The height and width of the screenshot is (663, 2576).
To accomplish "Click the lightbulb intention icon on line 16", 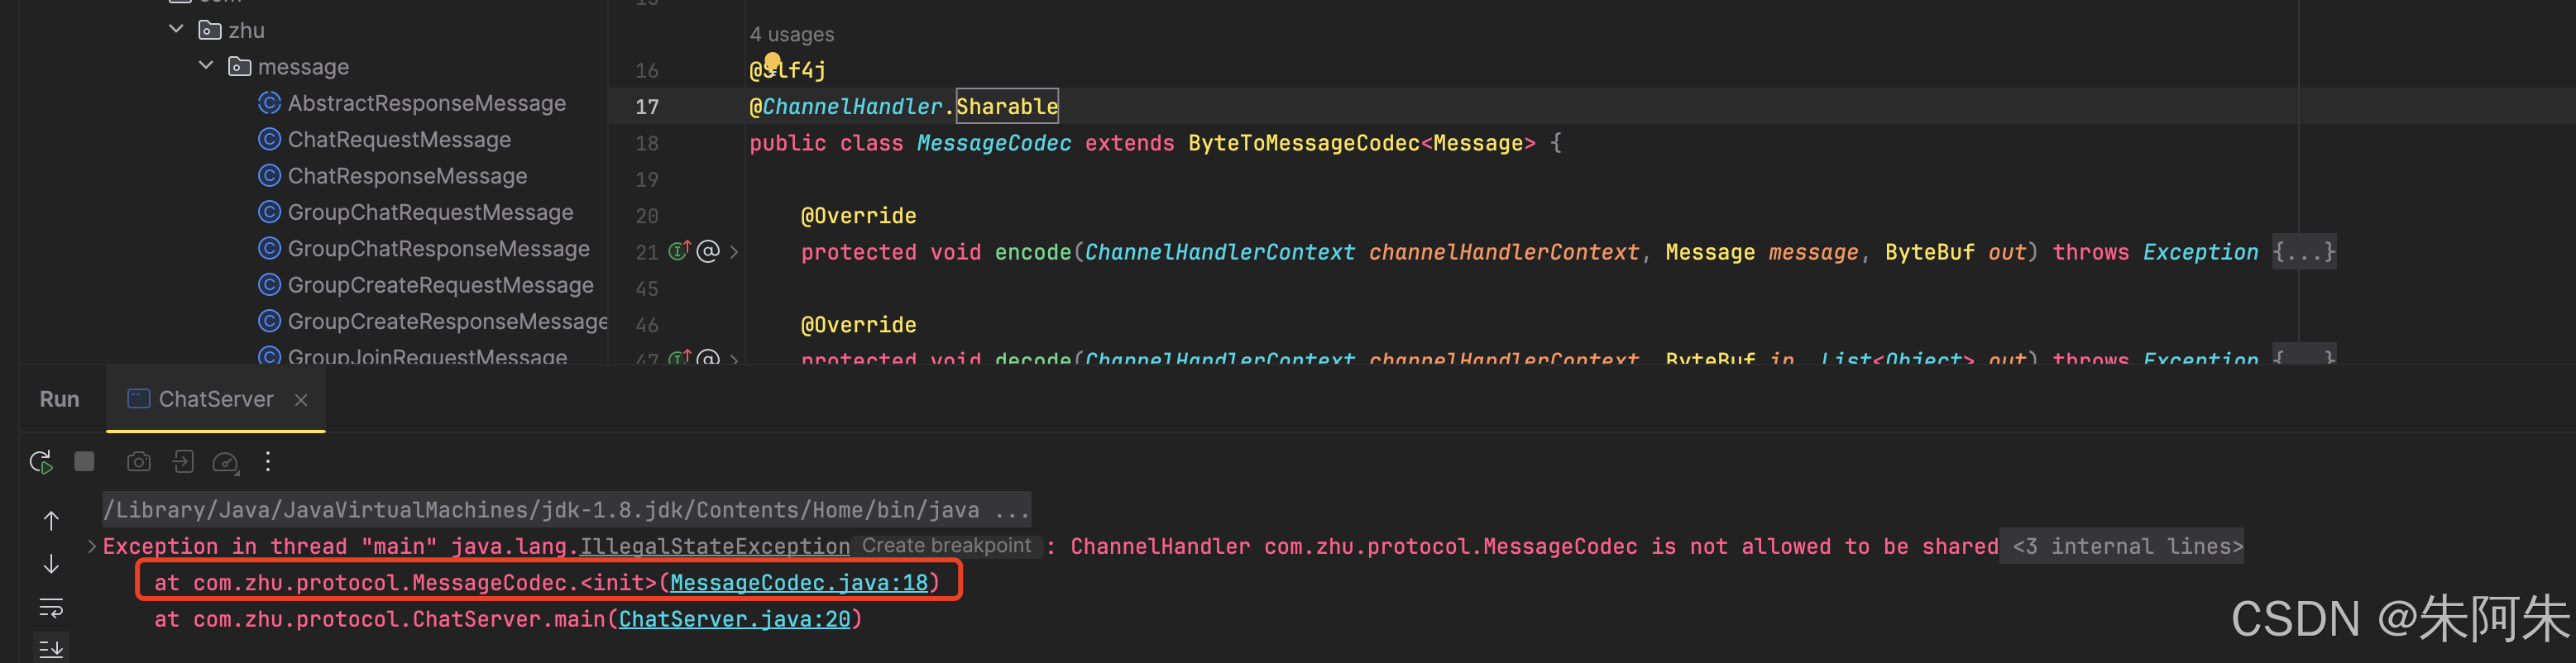I will tap(772, 62).
